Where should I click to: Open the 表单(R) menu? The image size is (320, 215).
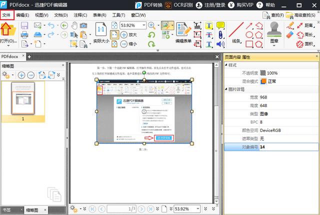[x=99, y=15]
